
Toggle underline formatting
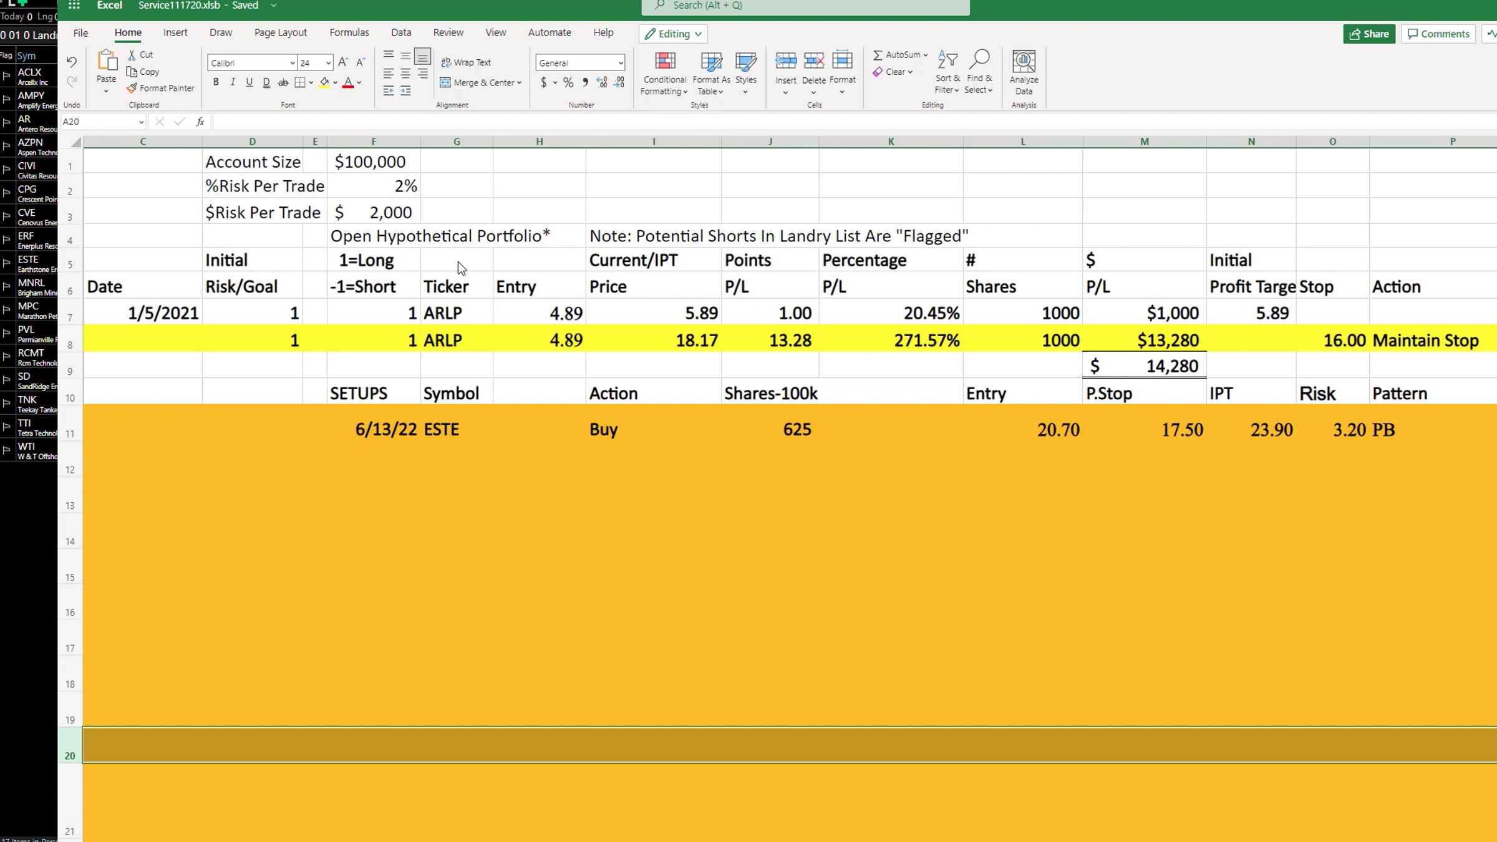point(249,82)
